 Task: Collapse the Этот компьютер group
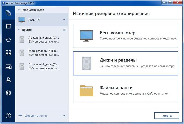(x=19, y=10)
